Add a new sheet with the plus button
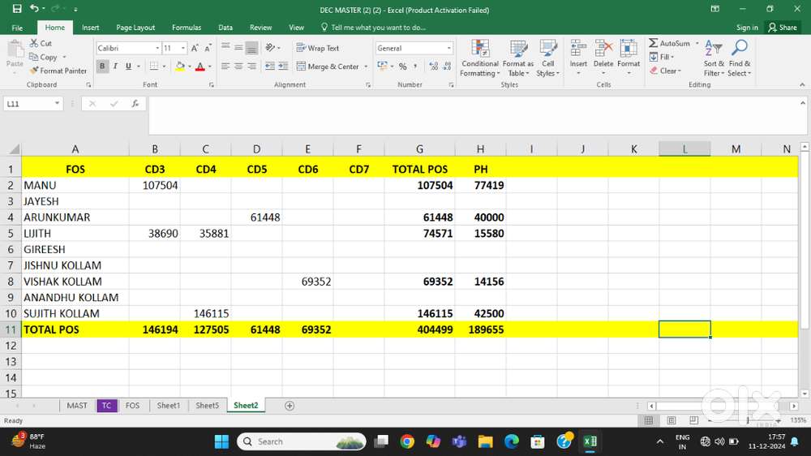The width and height of the screenshot is (811, 456). [290, 406]
